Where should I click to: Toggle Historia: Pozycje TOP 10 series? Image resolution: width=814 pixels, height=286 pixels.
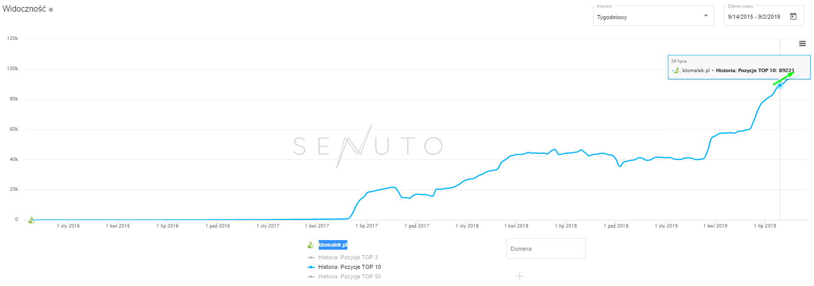pos(349,267)
